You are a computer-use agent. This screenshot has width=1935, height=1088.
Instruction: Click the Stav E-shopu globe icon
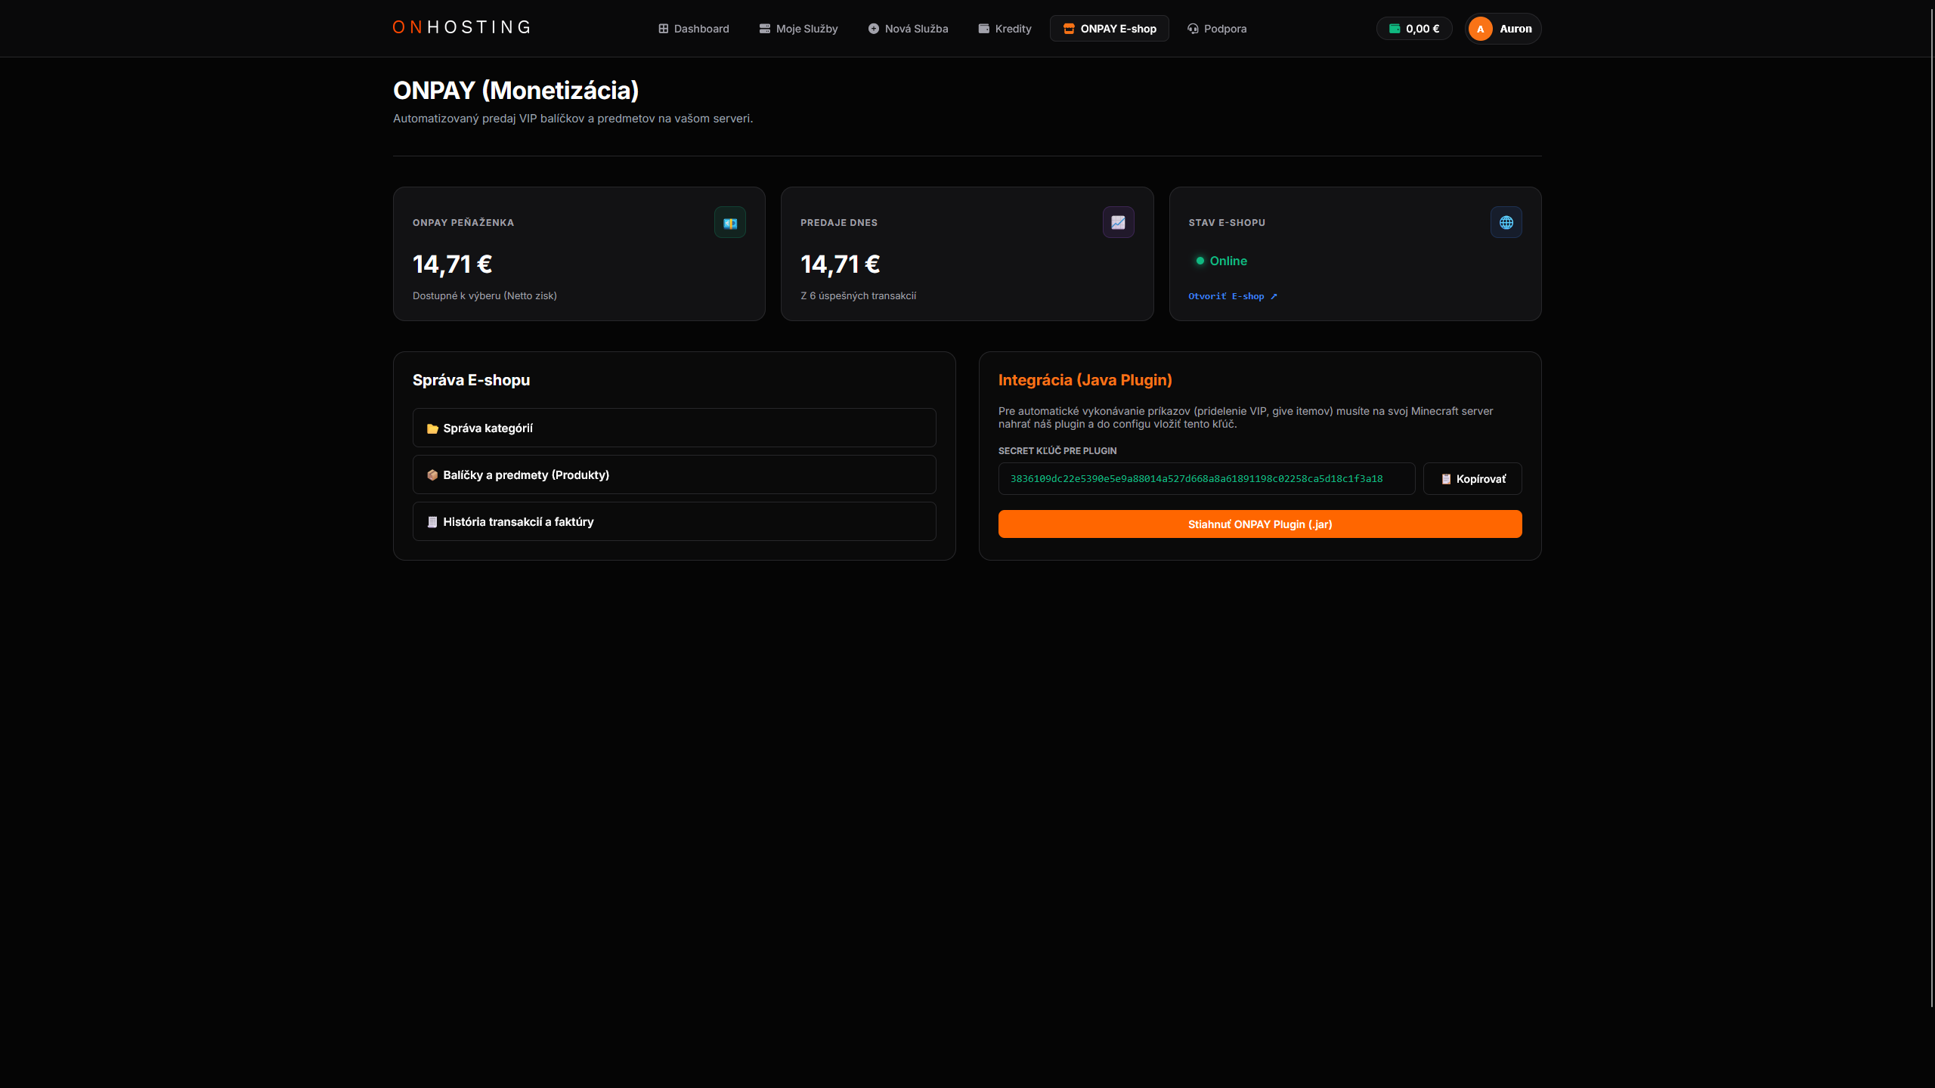point(1506,222)
